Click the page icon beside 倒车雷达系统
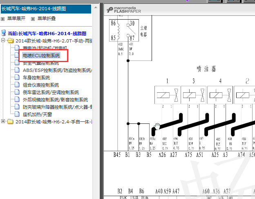The image size is (255, 199). coord(17,92)
